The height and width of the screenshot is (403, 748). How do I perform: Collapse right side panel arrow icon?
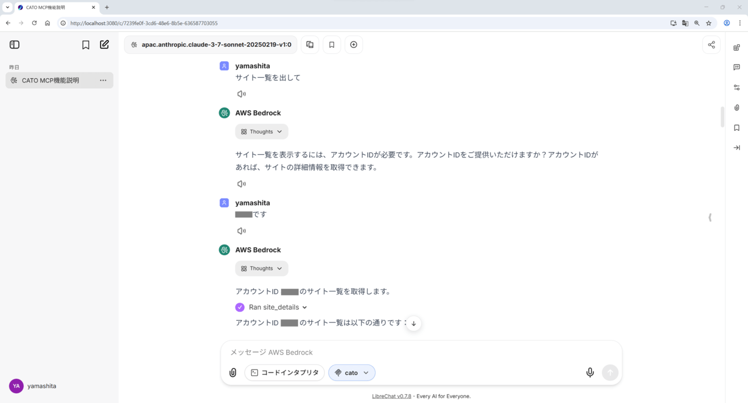[x=736, y=148]
